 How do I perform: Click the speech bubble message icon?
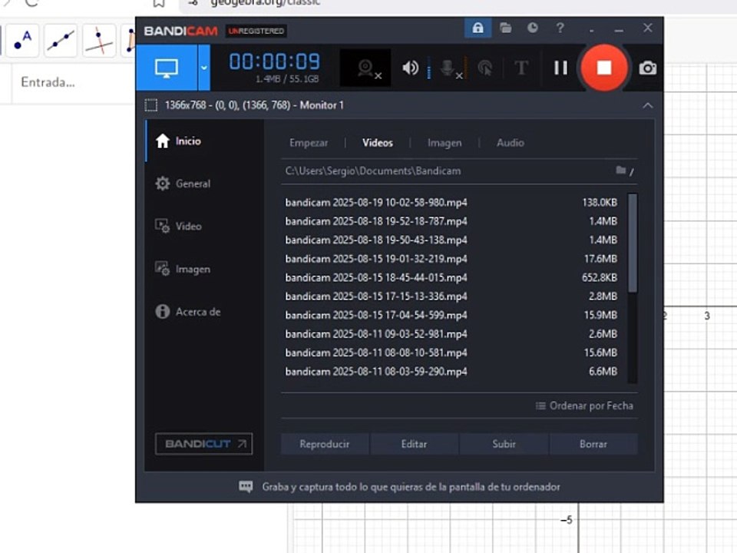coord(246,487)
